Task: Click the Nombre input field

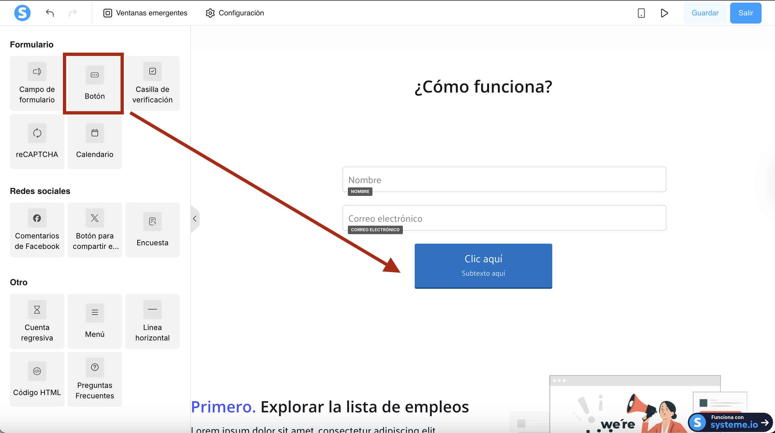Action: point(504,180)
